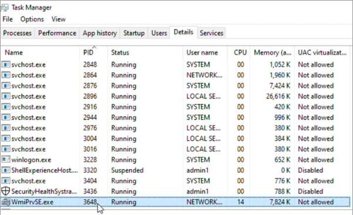353x215 pixels.
Task: Click the WmiPrvSE.exe process icon
Action: (6, 202)
